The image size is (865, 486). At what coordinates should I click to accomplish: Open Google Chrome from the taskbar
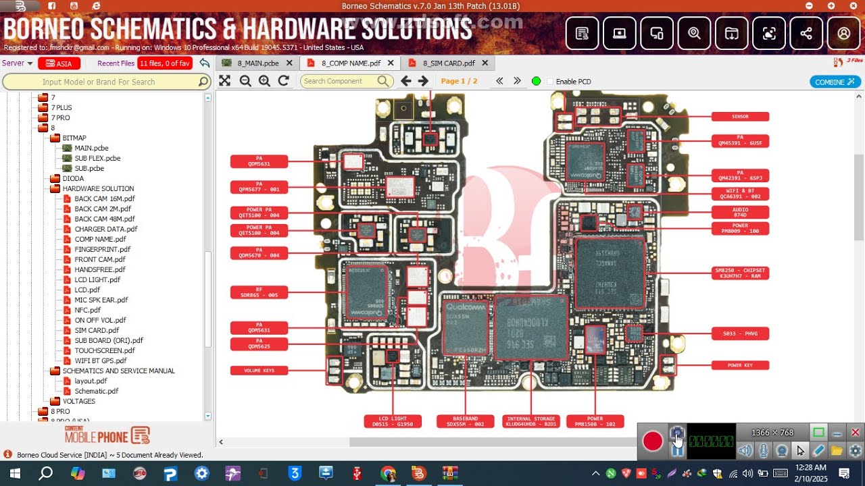pos(388,473)
